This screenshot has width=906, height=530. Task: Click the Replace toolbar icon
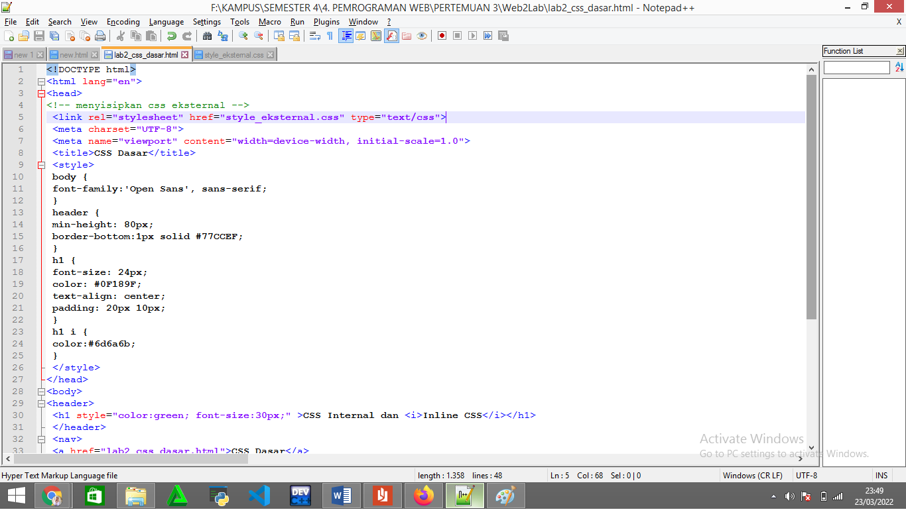click(224, 35)
